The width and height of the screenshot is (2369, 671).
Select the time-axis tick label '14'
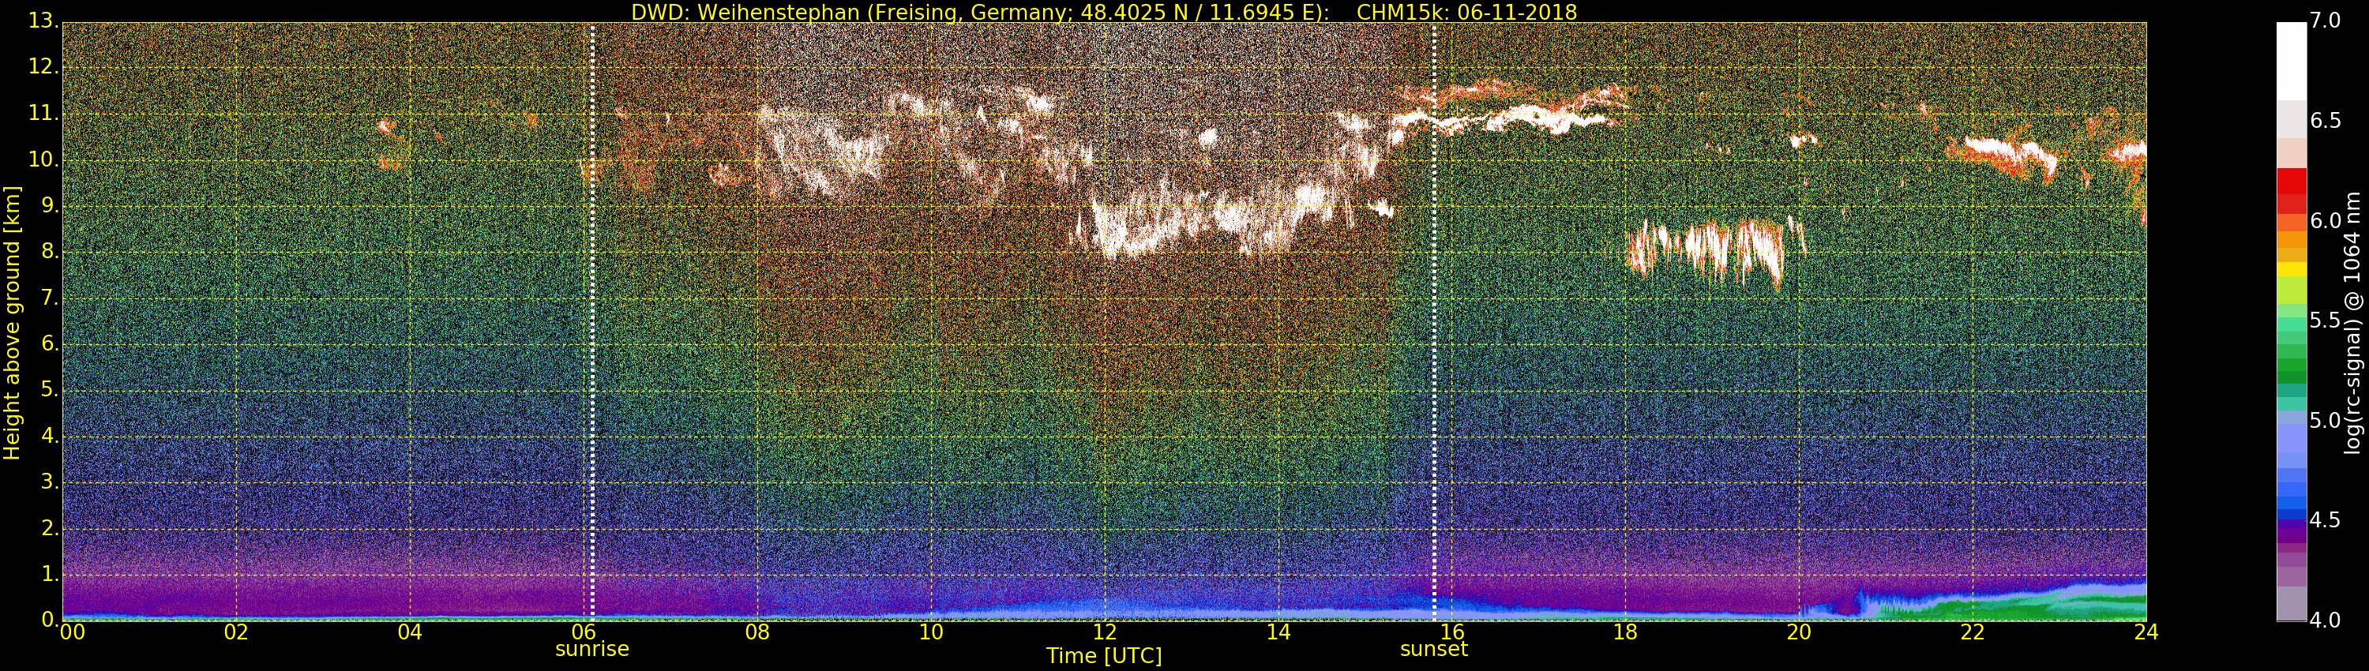[1278, 632]
